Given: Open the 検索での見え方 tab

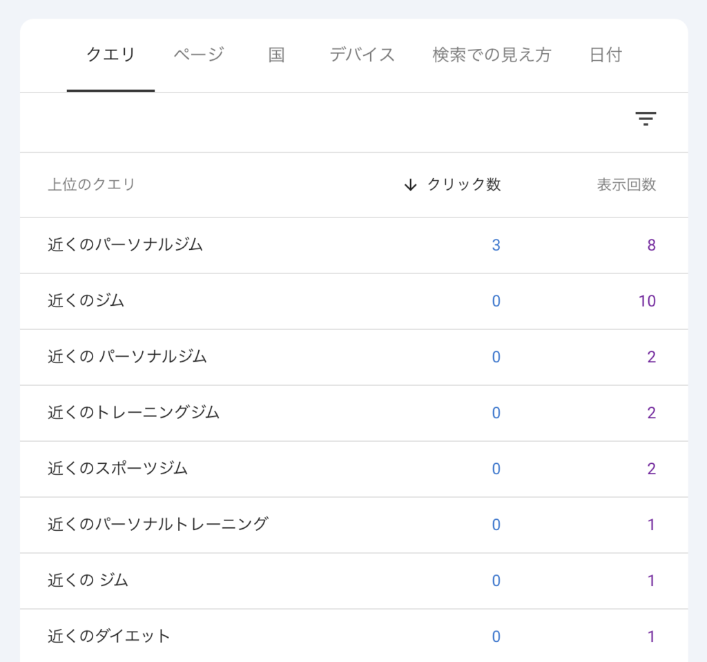Looking at the screenshot, I should click(x=492, y=55).
